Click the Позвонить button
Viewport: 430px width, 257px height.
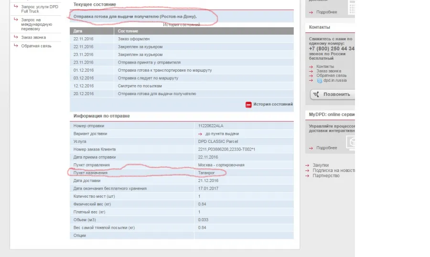[333, 95]
